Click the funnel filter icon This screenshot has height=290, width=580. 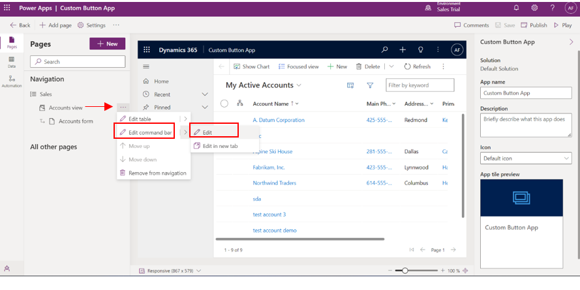370,85
